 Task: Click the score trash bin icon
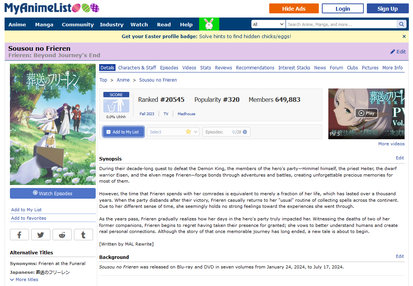coord(116,106)
